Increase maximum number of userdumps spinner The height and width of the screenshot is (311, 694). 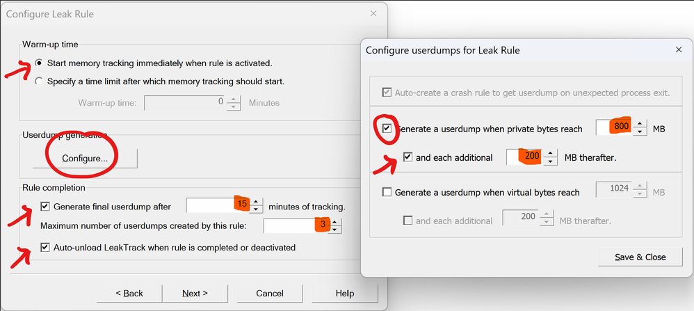pyautogui.click(x=335, y=222)
